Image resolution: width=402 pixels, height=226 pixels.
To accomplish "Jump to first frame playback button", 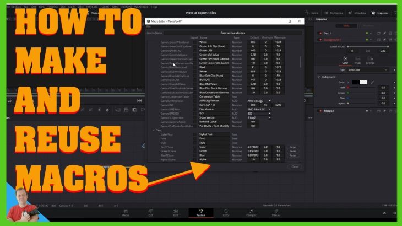I will coord(139,101).
